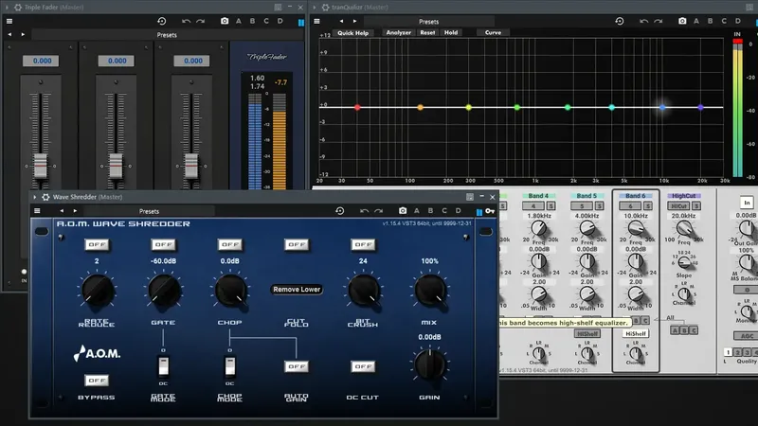
Task: Redo change in Wave Shredder
Action: tap(378, 211)
